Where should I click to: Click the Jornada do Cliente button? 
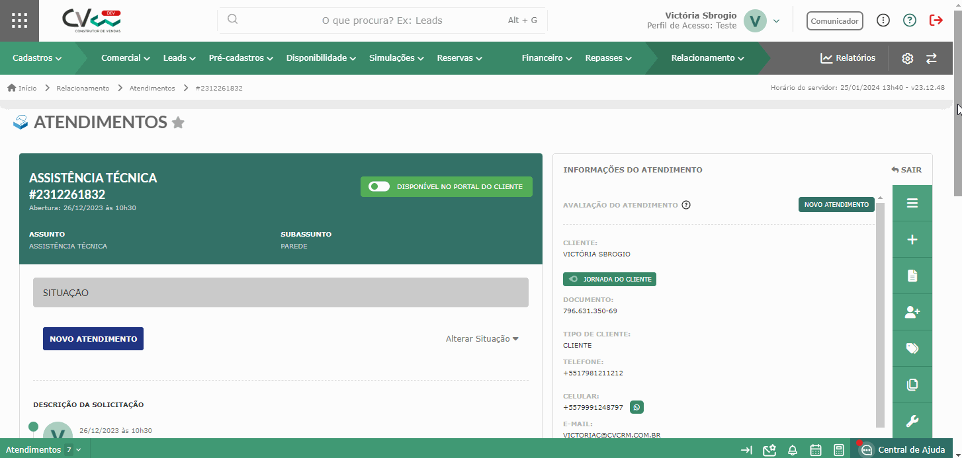point(609,279)
